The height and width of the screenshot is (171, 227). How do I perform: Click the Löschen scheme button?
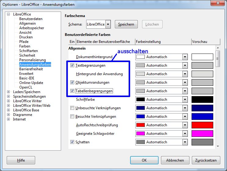(x=152, y=24)
